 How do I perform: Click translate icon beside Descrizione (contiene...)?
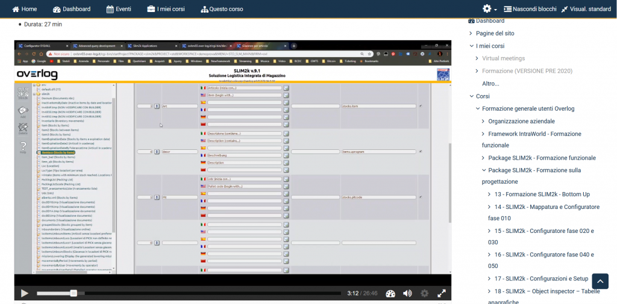click(286, 133)
